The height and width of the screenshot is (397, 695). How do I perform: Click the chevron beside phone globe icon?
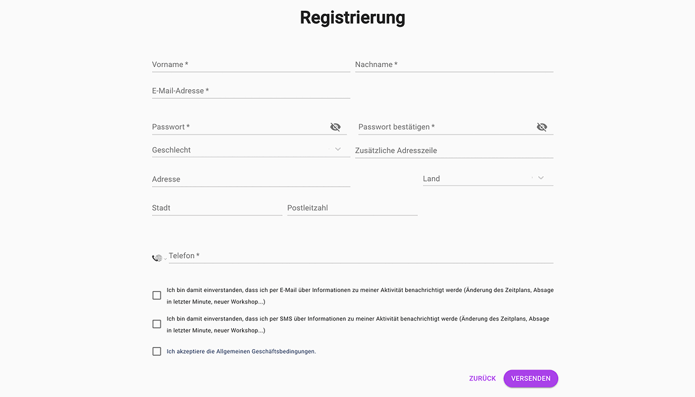point(166,259)
